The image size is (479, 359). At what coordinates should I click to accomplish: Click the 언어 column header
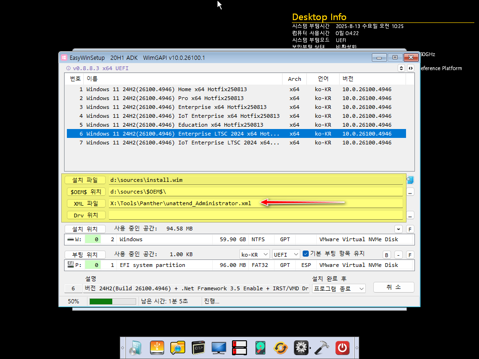323,79
